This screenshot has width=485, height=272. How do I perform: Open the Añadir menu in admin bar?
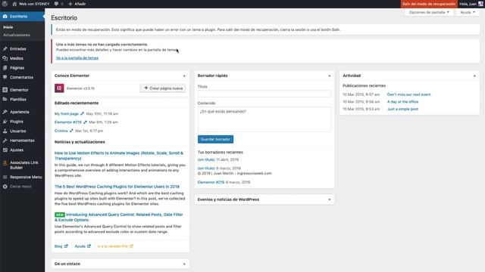click(77, 4)
